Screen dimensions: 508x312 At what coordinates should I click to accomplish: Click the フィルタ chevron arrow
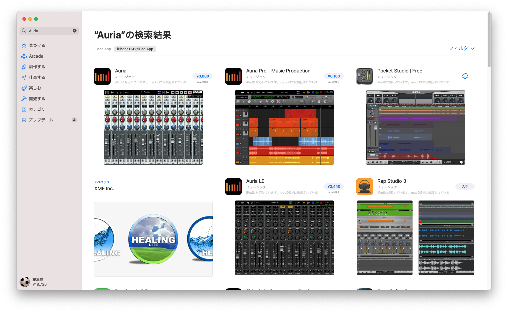[473, 49]
